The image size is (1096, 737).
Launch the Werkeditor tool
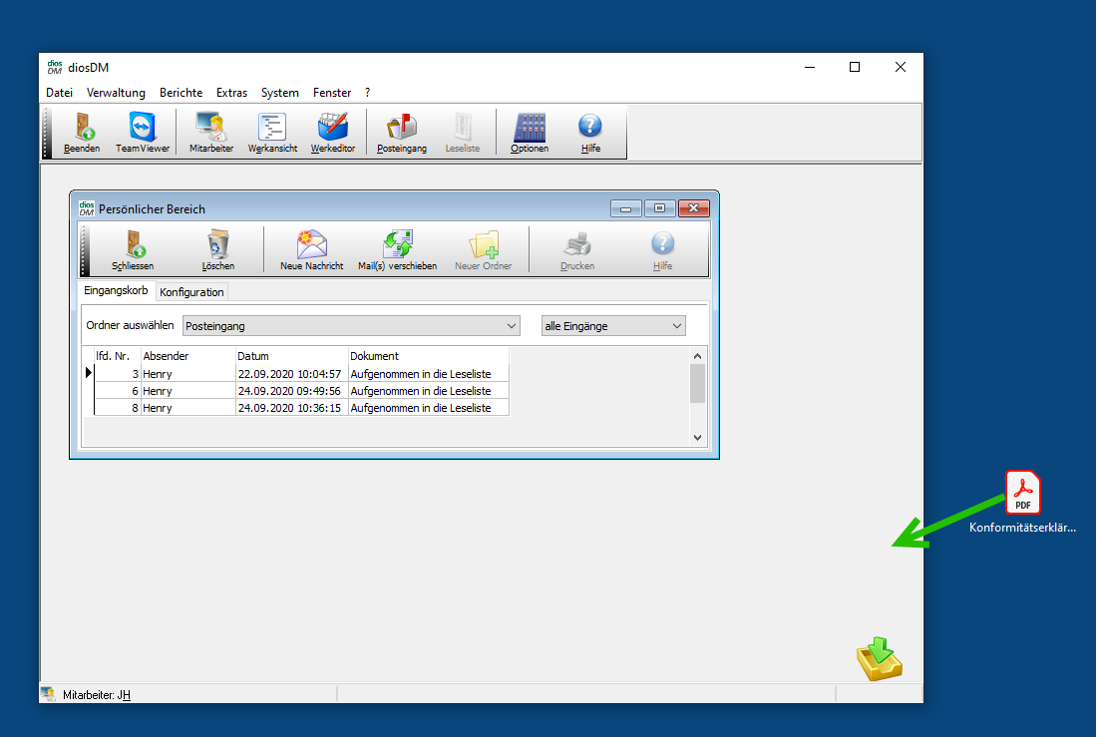pos(332,133)
